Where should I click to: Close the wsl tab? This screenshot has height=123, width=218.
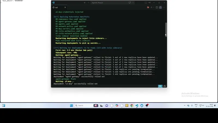pos(65,7)
